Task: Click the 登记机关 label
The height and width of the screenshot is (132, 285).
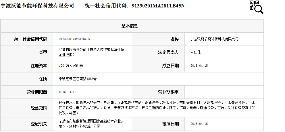Action: click(x=39, y=124)
